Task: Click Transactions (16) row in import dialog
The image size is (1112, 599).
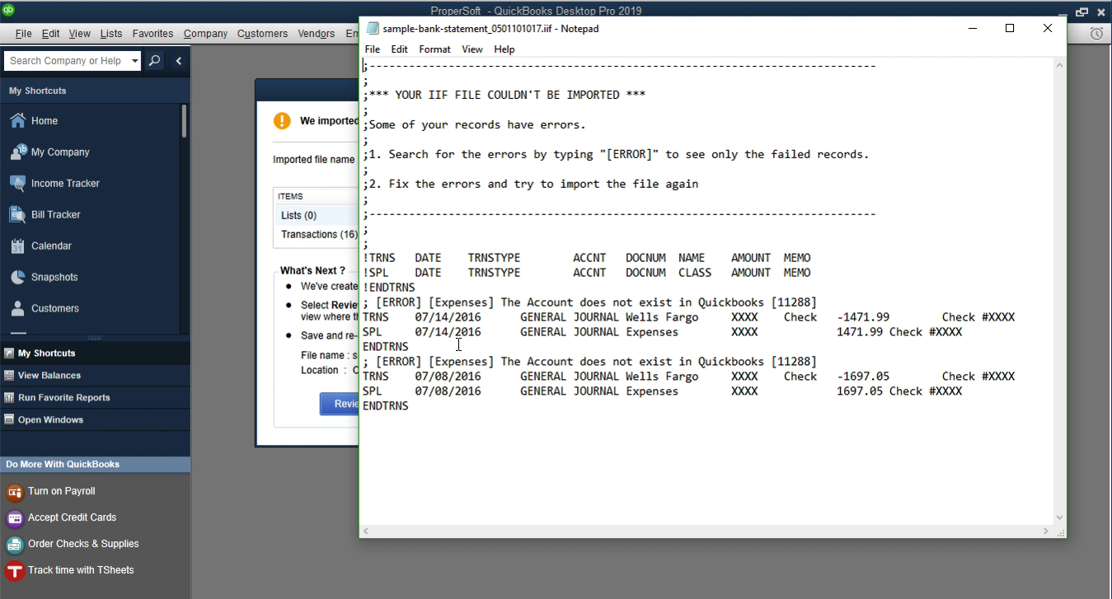Action: (317, 234)
